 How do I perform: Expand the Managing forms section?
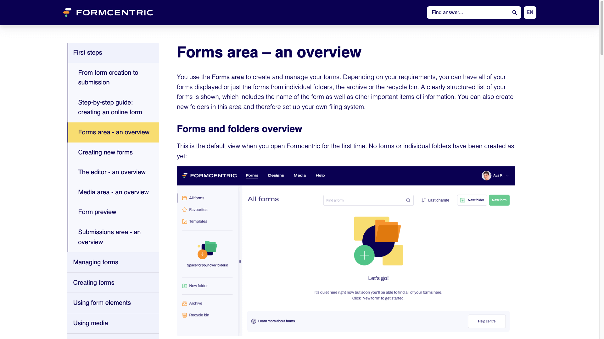tap(95, 262)
